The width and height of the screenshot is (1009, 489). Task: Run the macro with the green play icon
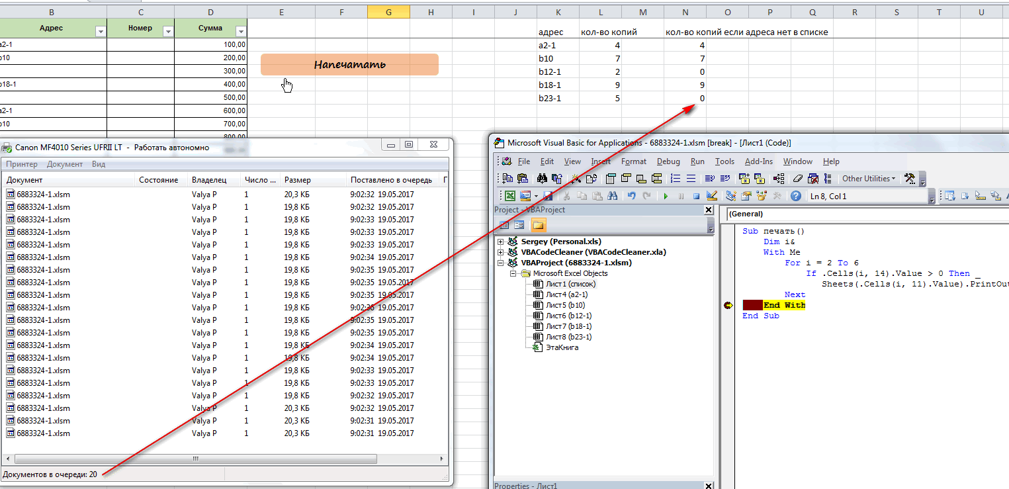666,196
